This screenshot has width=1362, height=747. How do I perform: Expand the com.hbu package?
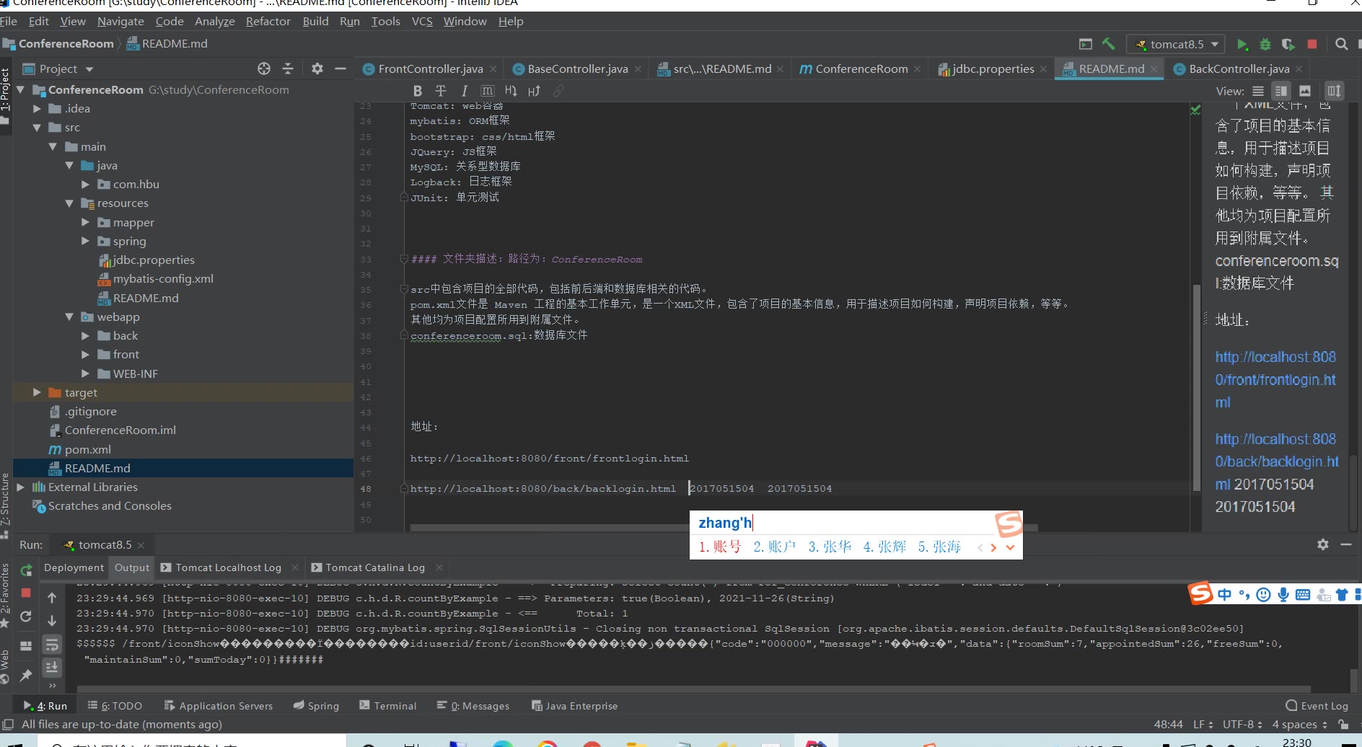(x=85, y=185)
